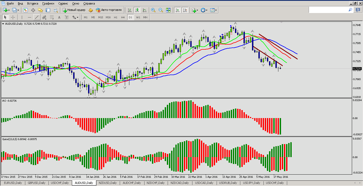
Task: Open the chart templates icon
Action: [x=212, y=10]
